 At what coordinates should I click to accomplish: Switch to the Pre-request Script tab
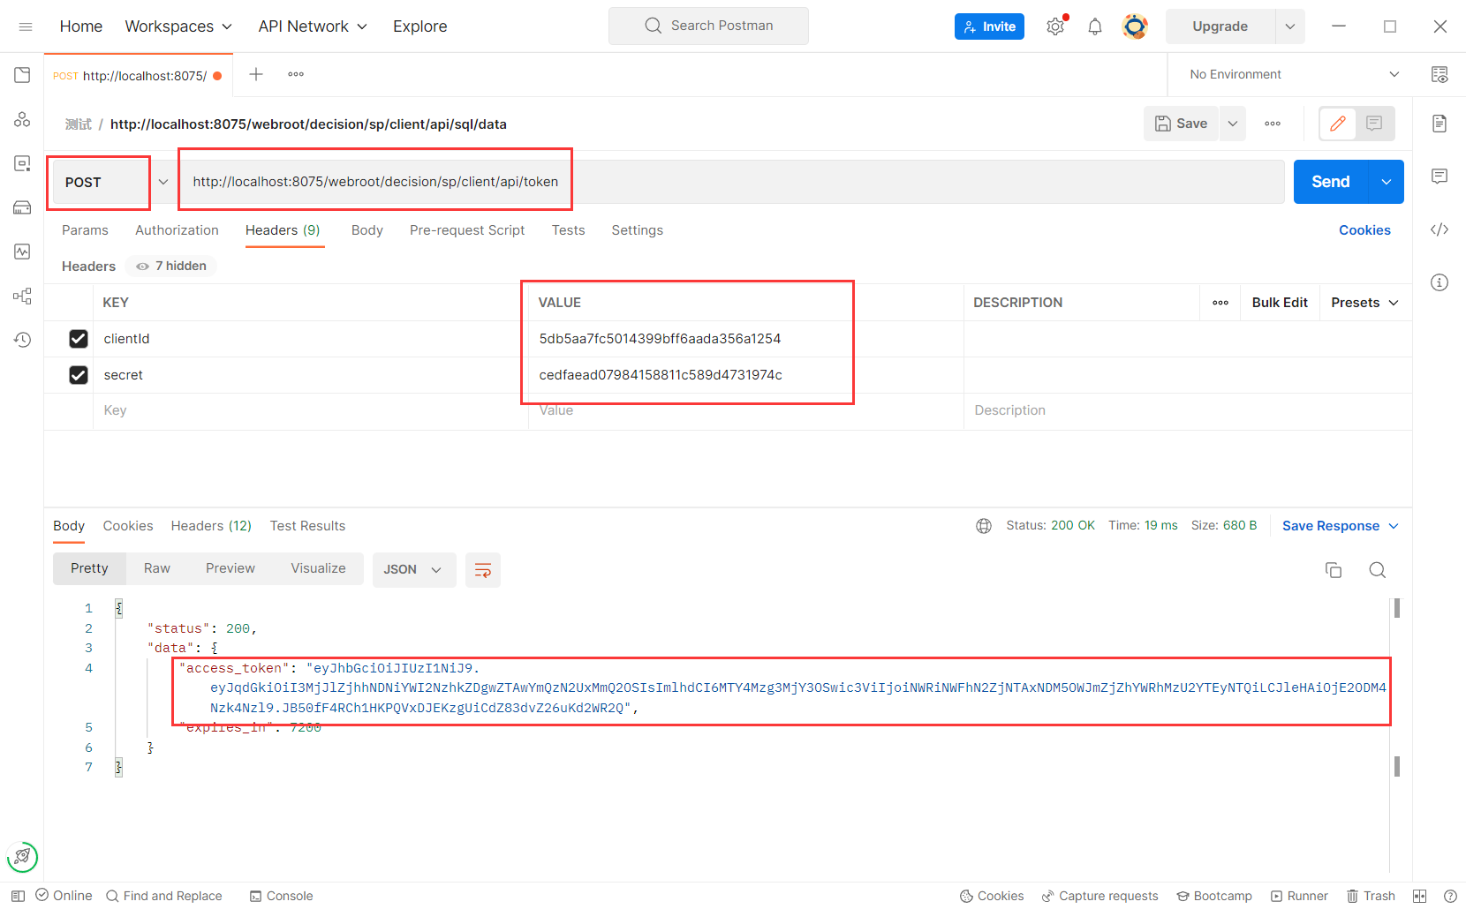(467, 230)
